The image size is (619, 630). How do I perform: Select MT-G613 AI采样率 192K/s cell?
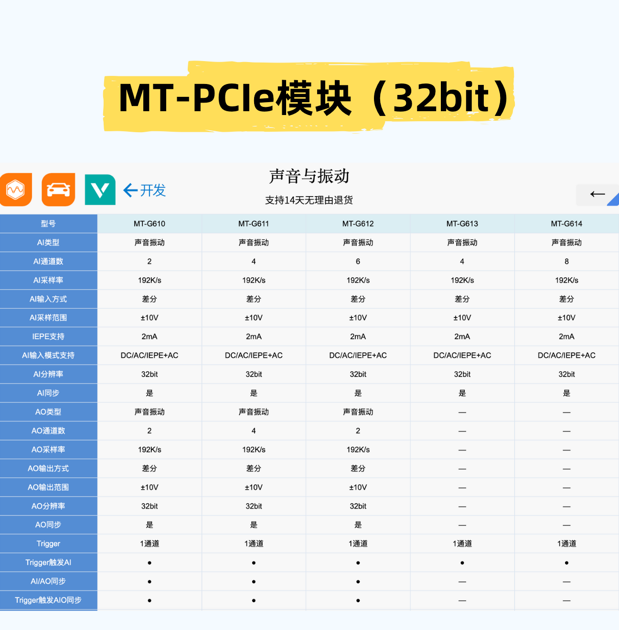462,280
